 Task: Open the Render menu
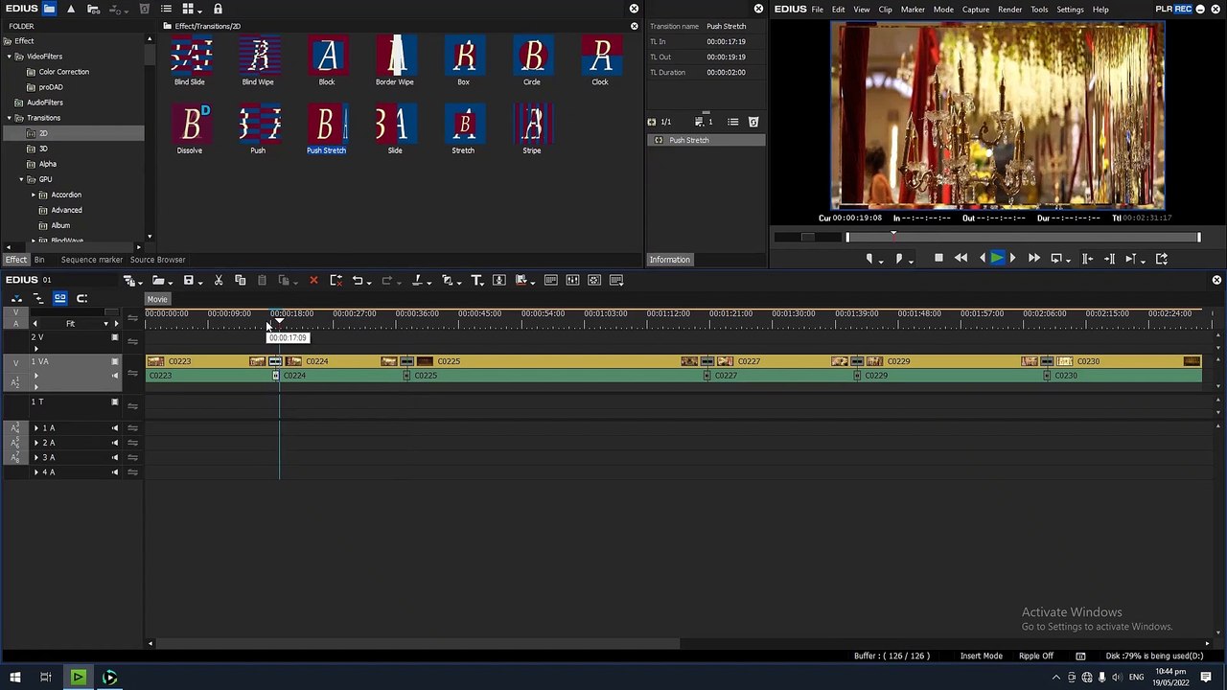coord(1009,10)
